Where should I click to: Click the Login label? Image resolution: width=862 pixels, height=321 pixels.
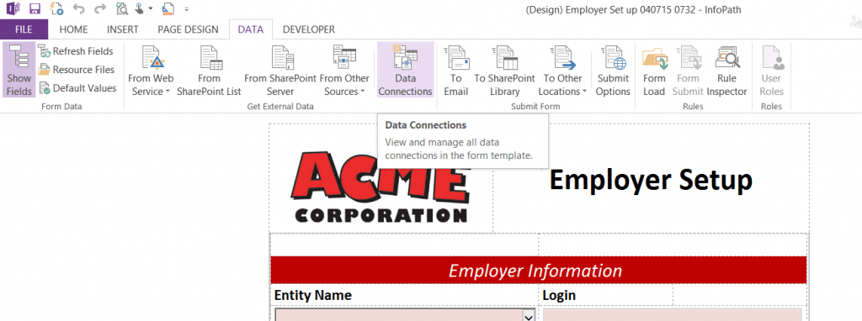click(x=559, y=295)
